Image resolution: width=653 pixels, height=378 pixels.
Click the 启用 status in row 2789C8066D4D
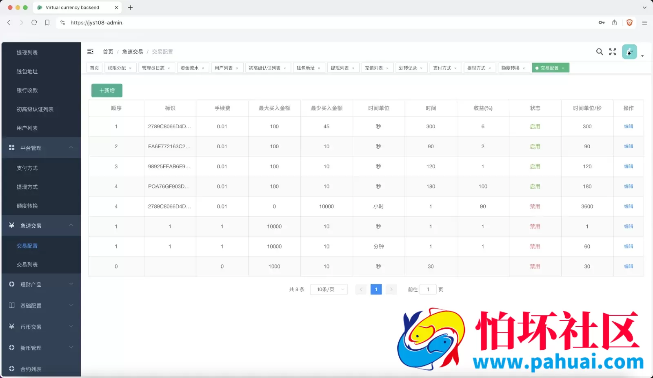(535, 126)
